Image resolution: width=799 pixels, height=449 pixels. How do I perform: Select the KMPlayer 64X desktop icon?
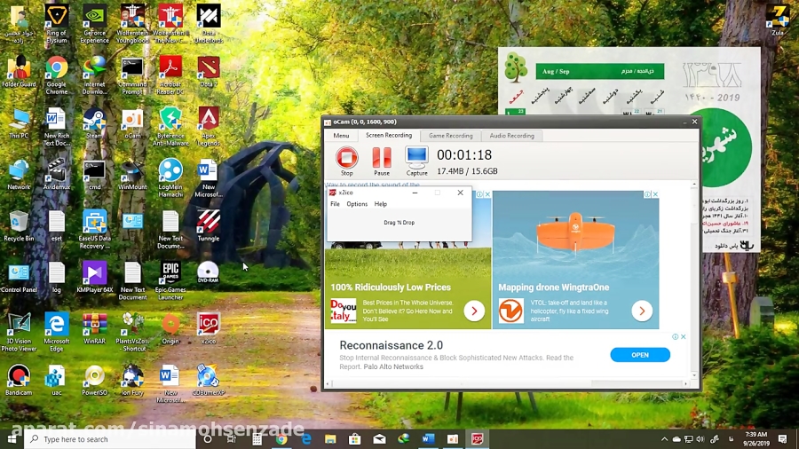coord(94,278)
